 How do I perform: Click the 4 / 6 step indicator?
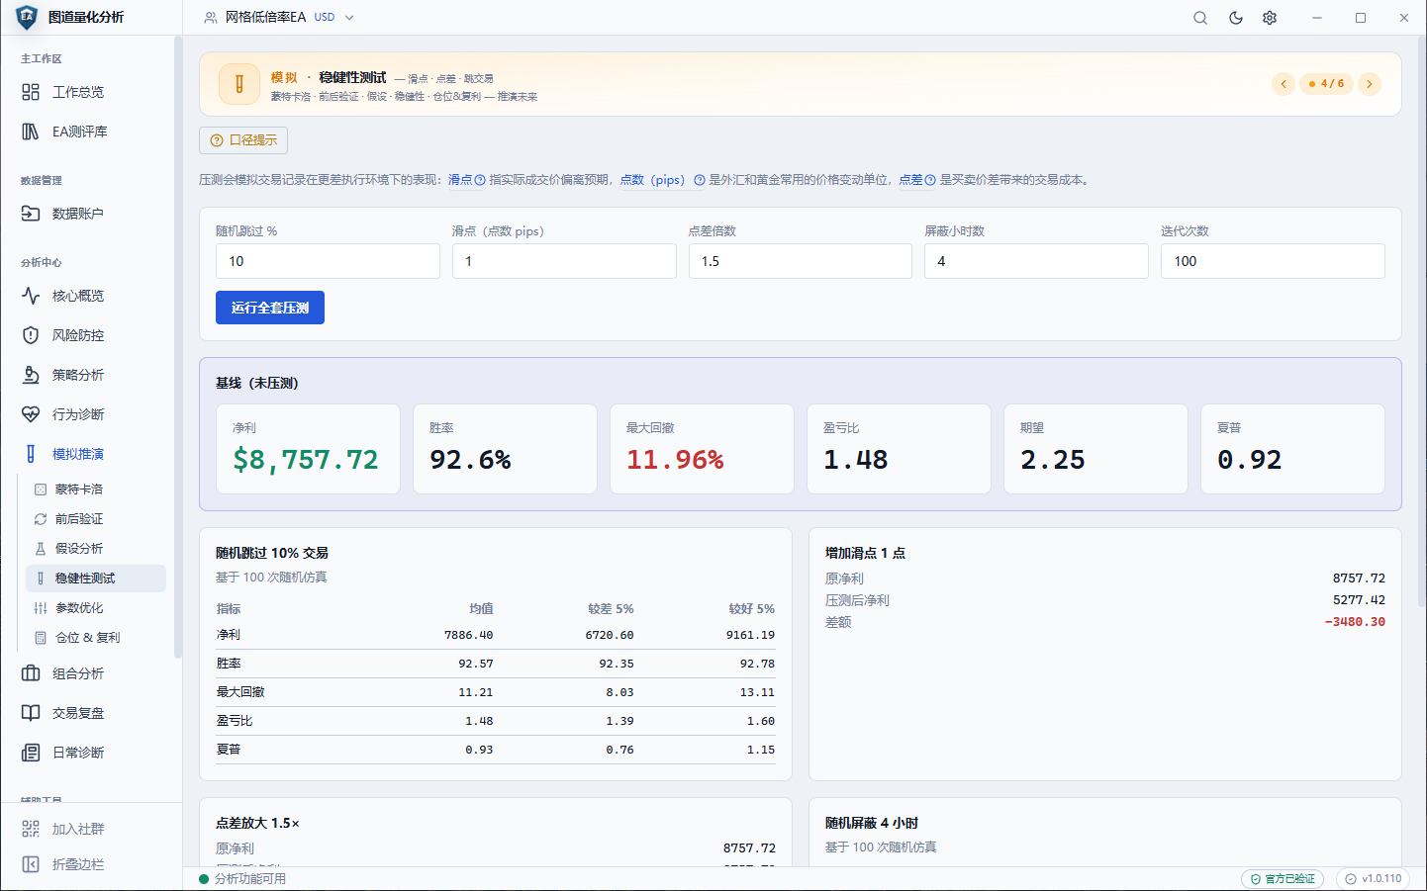coord(1326,84)
